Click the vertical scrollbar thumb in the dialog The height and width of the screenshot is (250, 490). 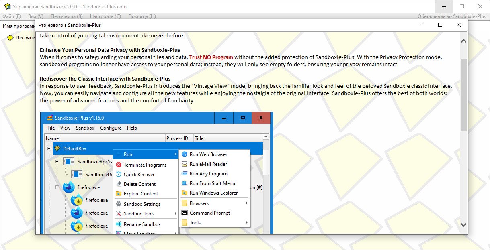tap(463, 95)
